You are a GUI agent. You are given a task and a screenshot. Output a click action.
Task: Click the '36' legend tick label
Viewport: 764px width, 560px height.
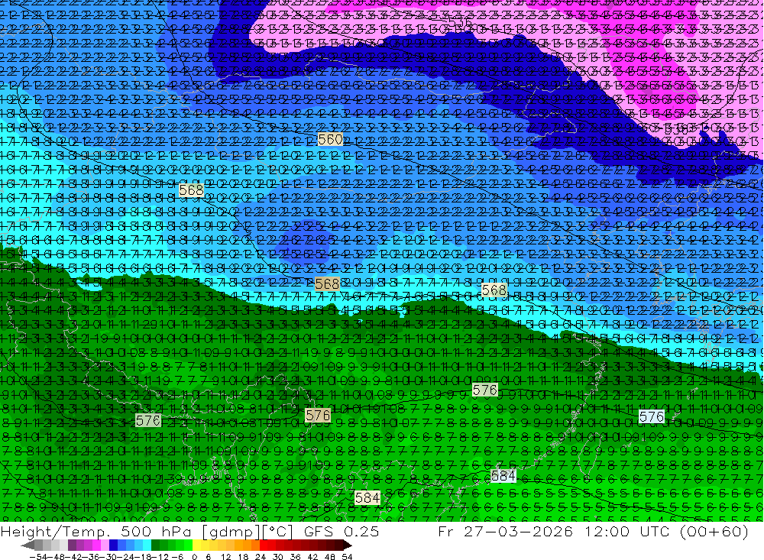pyautogui.click(x=295, y=557)
